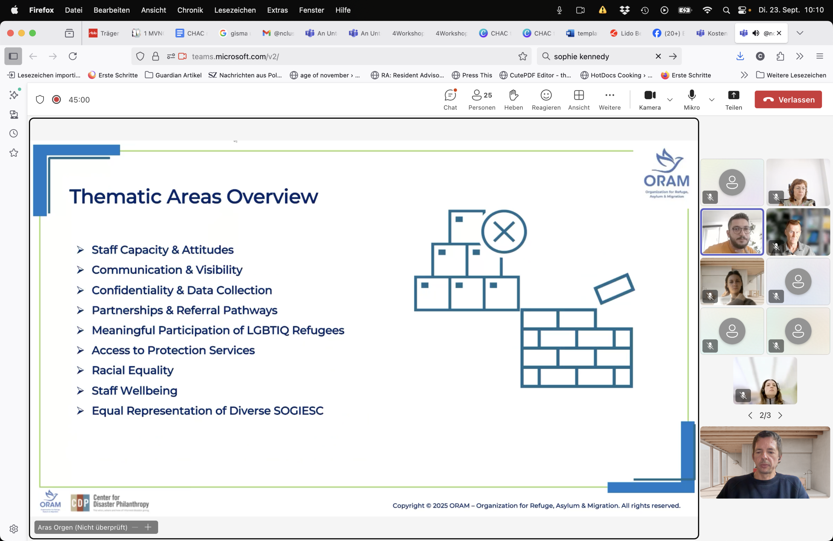Viewport: 833px width, 541px height.
Task: Zoom in shared content with plus
Action: click(x=148, y=527)
